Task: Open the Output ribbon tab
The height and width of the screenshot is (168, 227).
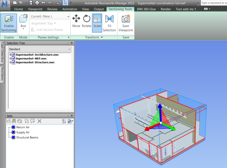Action: click(x=99, y=9)
